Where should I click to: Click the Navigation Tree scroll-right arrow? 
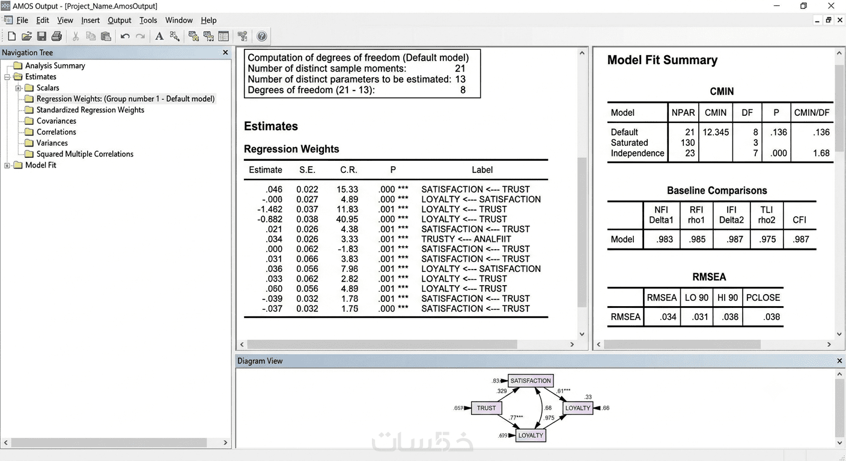[x=226, y=443]
